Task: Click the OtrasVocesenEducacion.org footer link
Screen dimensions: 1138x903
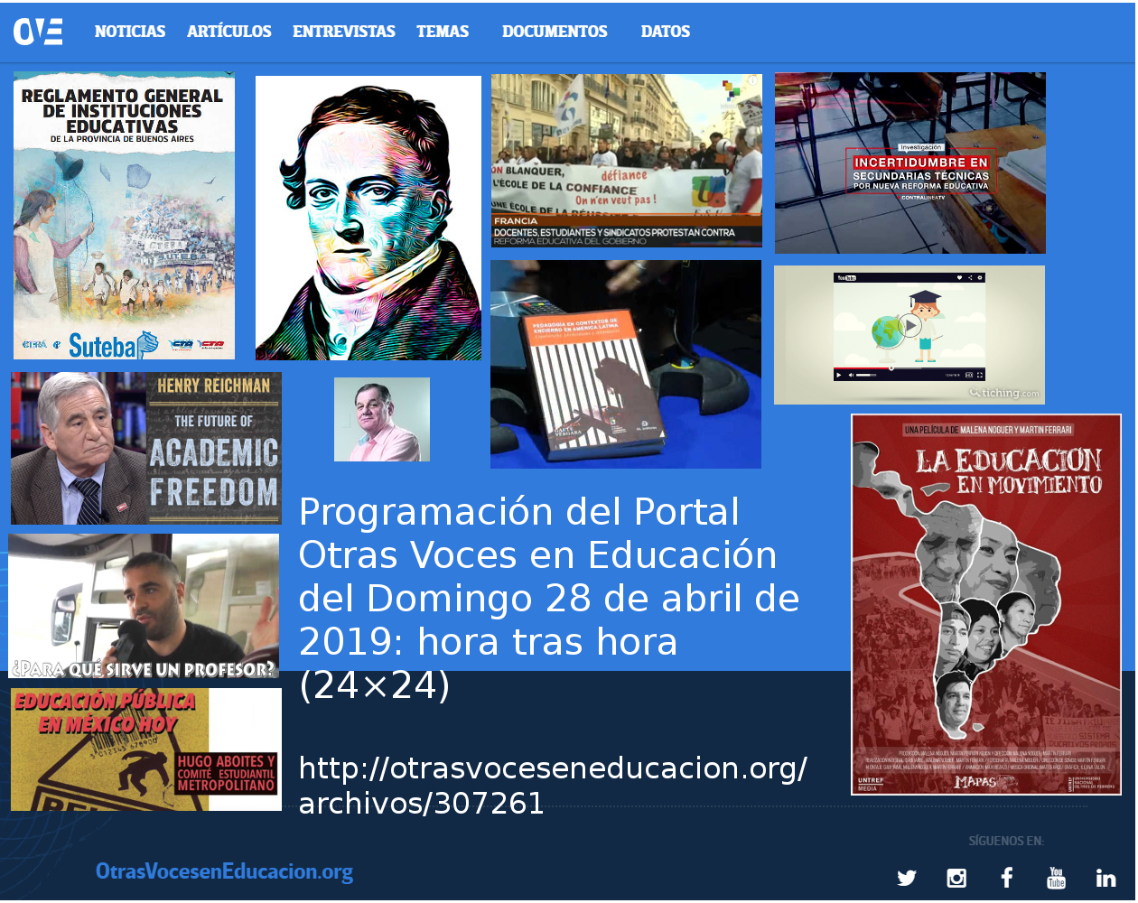Action: (x=224, y=872)
